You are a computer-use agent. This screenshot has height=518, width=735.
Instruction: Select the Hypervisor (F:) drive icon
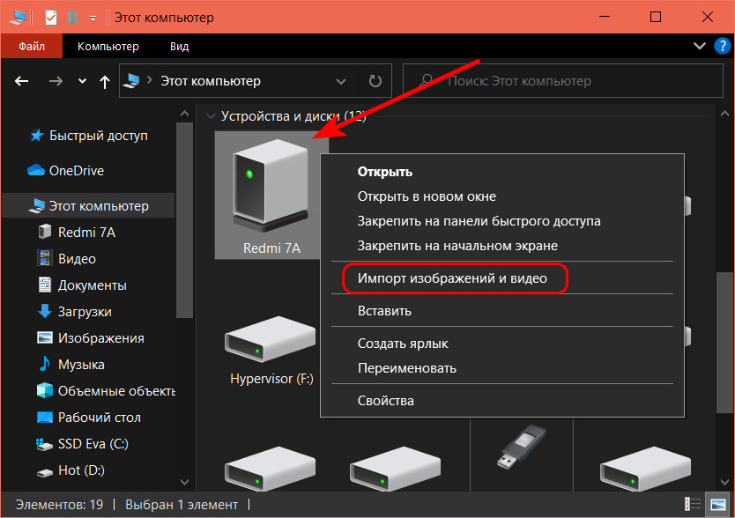271,342
